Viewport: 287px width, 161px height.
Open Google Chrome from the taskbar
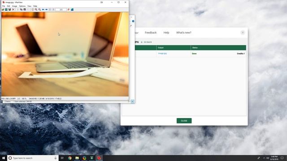coord(70,158)
